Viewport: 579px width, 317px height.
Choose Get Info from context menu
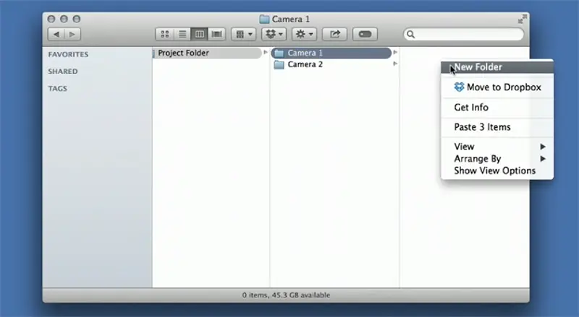(497, 108)
